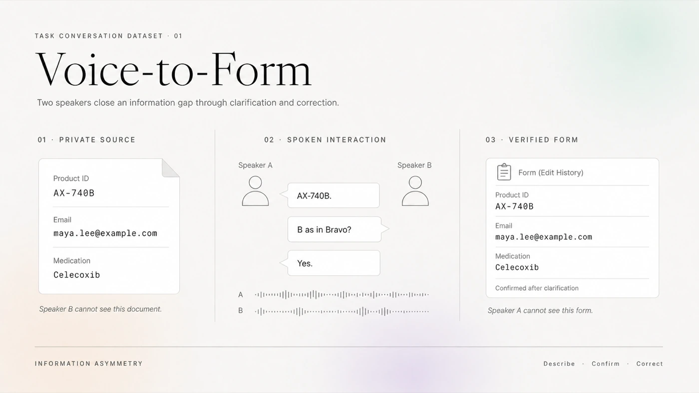Viewport: 699px width, 393px height.
Task: Click the Speaker B audio waveform
Action: (342, 311)
